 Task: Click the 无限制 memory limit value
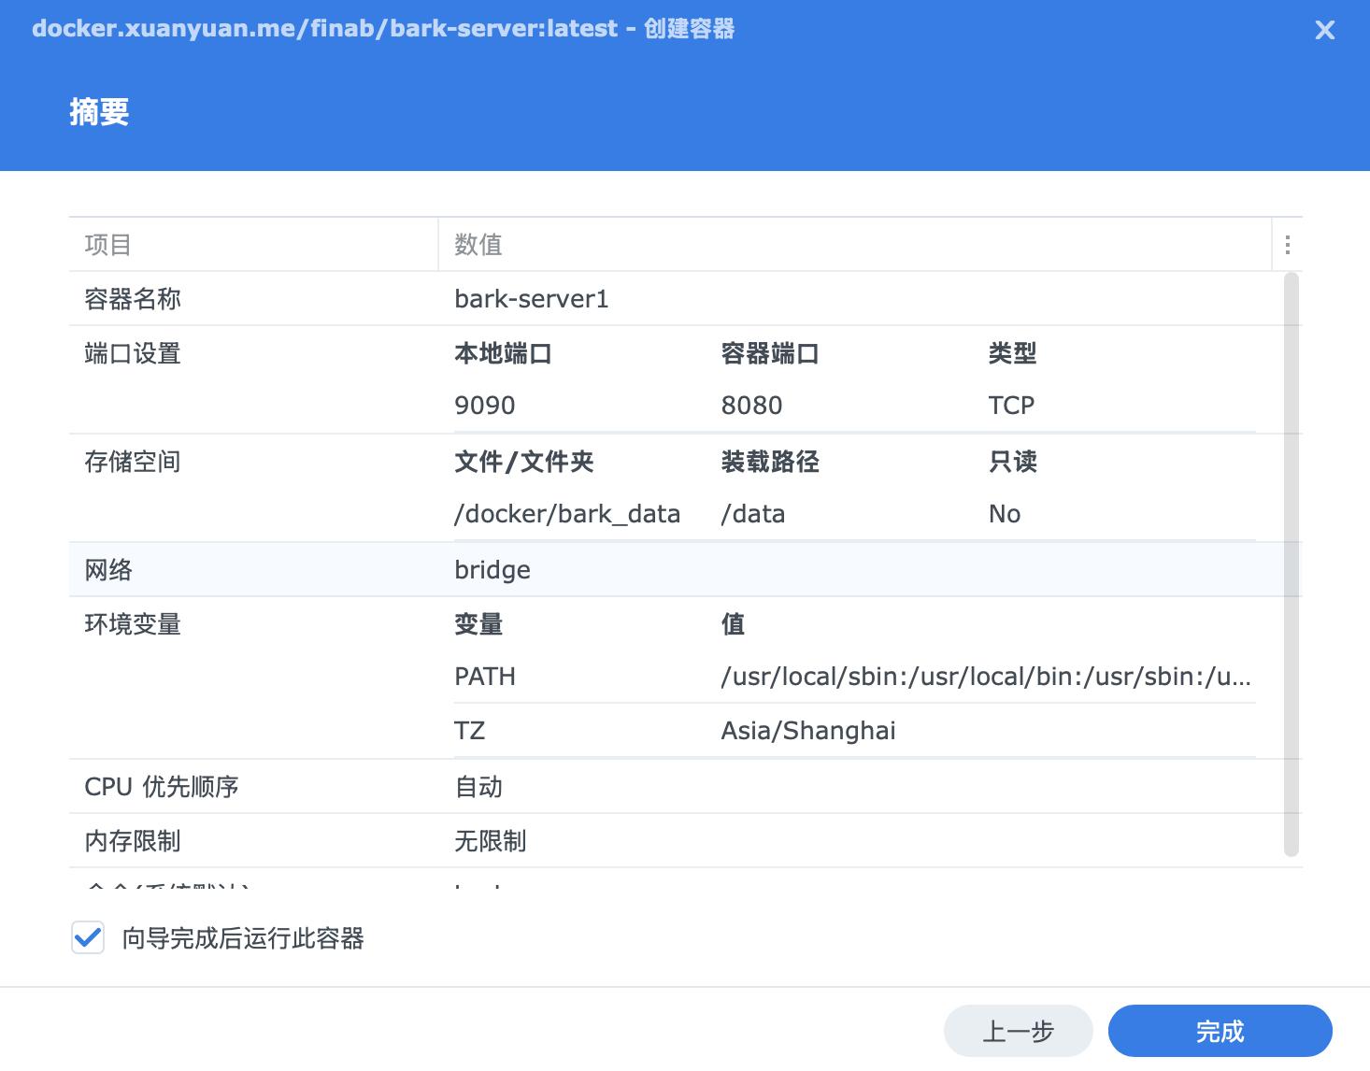(491, 841)
